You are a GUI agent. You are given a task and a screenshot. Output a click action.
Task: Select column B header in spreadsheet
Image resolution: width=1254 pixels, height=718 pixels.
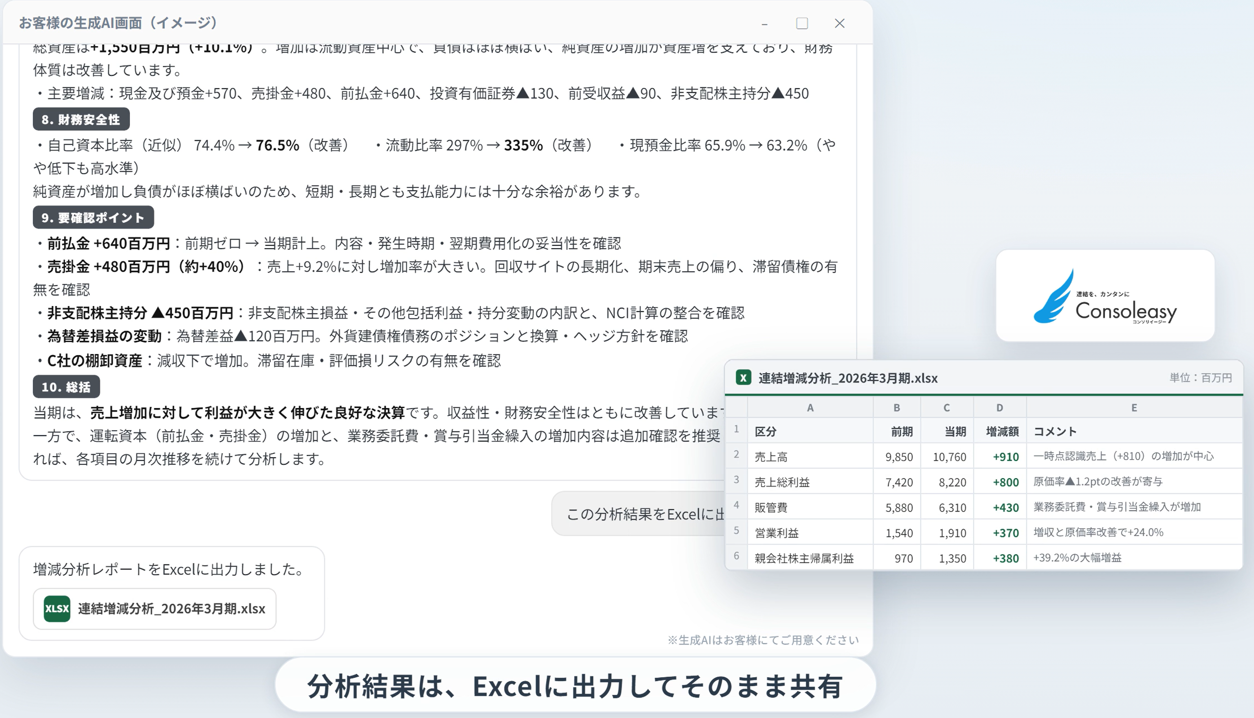coord(897,408)
